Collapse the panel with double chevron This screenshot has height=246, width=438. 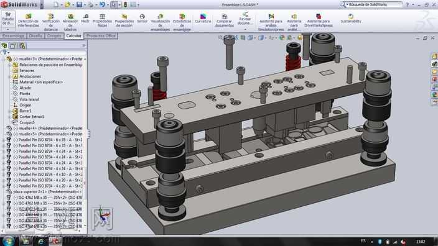pyautogui.click(x=84, y=45)
